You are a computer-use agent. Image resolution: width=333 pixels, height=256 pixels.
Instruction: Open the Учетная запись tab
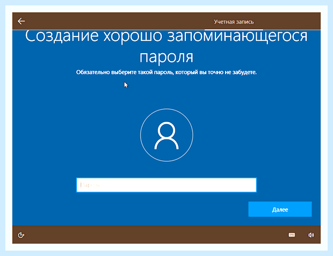tap(234, 22)
